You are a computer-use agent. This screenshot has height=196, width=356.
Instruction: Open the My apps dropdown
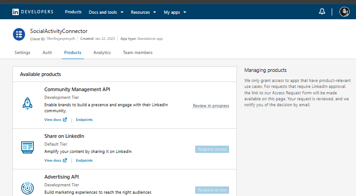175,12
